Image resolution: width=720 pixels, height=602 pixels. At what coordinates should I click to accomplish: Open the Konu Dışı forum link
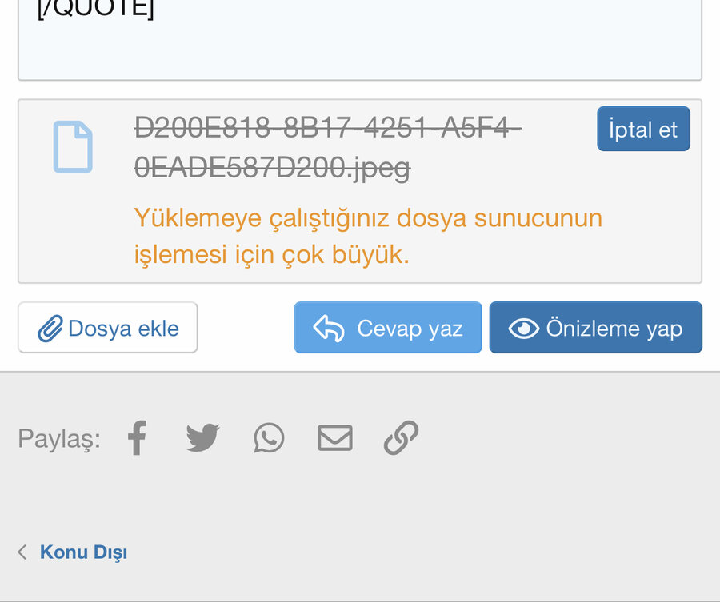click(83, 552)
